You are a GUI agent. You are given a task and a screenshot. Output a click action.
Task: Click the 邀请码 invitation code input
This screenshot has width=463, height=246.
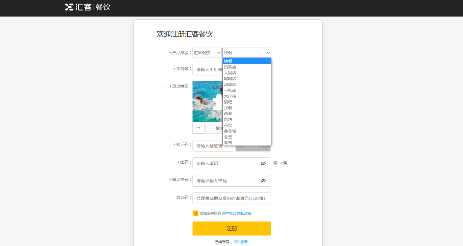(x=231, y=198)
